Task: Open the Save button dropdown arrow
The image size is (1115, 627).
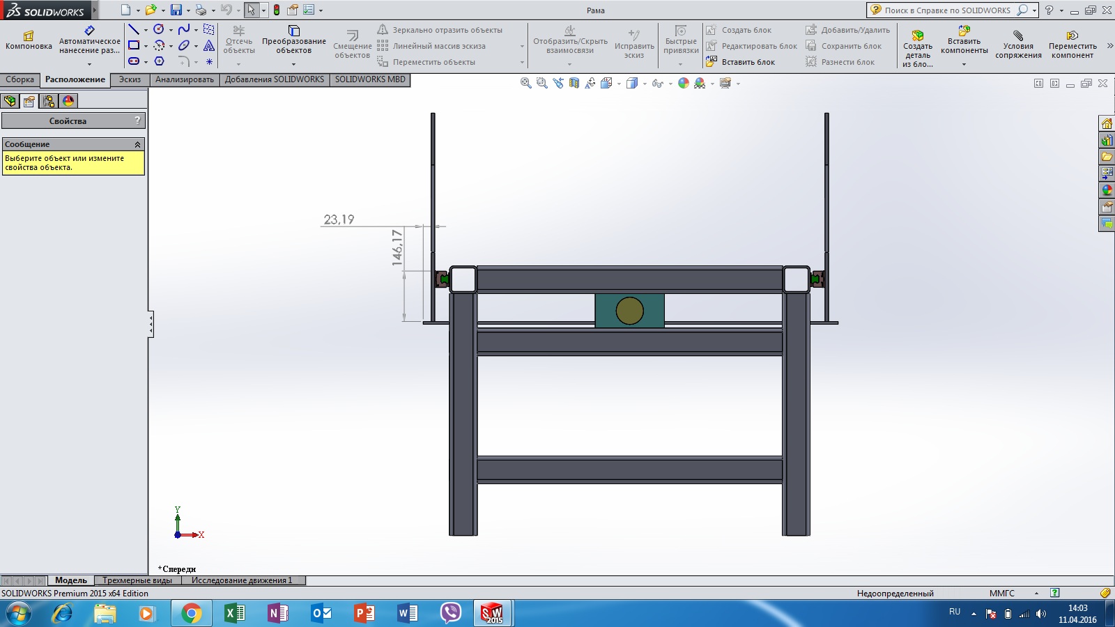Action: click(x=188, y=10)
